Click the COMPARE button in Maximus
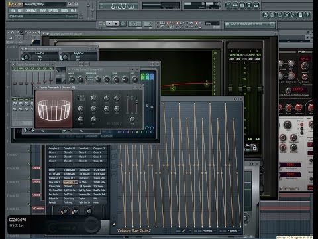Viewport: 318px width, 239px height. [x=107, y=136]
